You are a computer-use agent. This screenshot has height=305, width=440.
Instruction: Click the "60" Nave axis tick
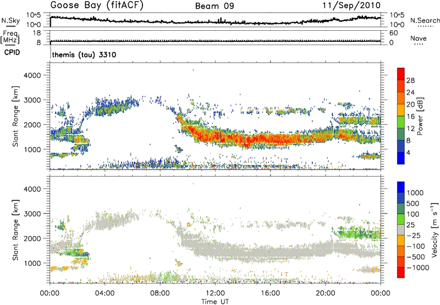(x=393, y=33)
